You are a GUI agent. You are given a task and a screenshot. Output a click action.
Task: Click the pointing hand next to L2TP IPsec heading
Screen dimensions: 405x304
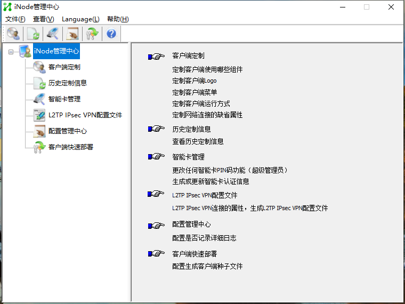click(156, 194)
